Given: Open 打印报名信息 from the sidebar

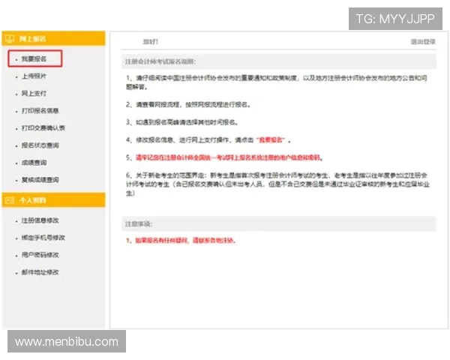Looking at the screenshot, I should [x=38, y=111].
